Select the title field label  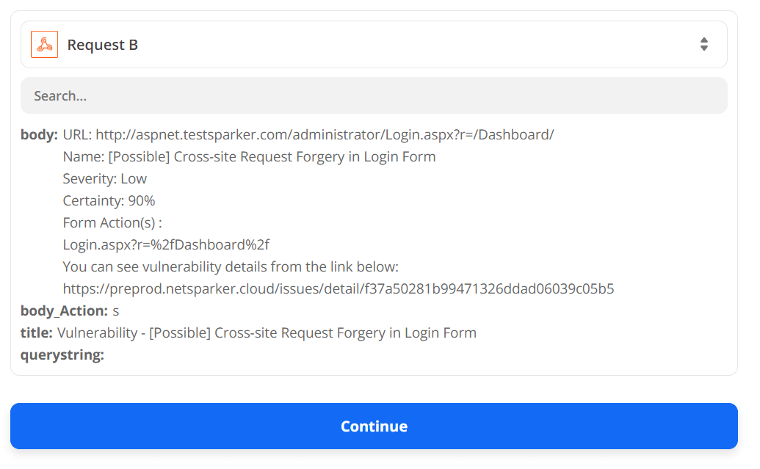tap(36, 333)
